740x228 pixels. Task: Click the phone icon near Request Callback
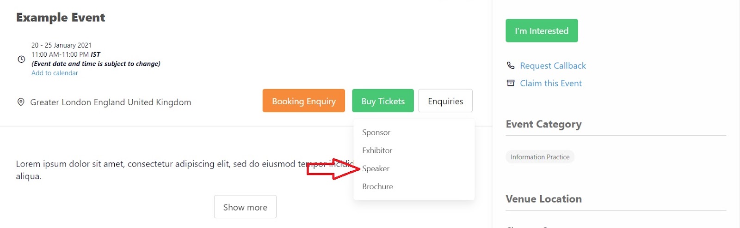511,66
